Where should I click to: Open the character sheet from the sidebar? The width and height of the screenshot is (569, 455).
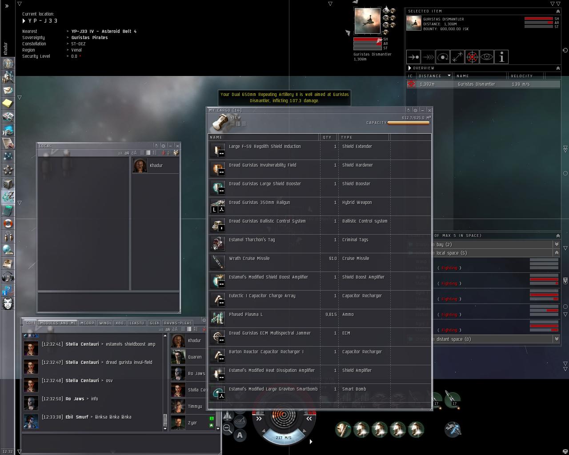click(x=8, y=63)
